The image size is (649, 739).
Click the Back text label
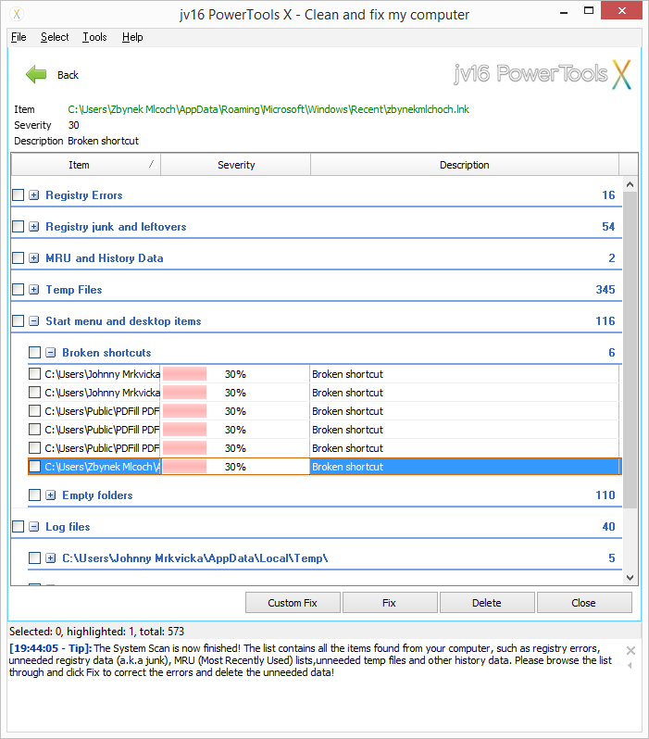click(68, 75)
